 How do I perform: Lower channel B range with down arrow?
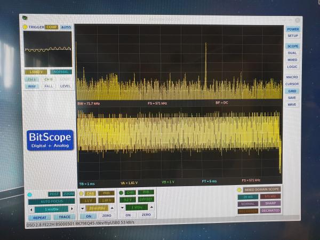pyautogui.click(x=122, y=208)
